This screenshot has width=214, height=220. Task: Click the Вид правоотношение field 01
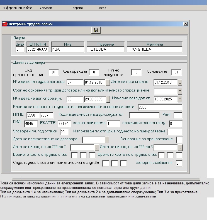pyautogui.click(x=54, y=72)
